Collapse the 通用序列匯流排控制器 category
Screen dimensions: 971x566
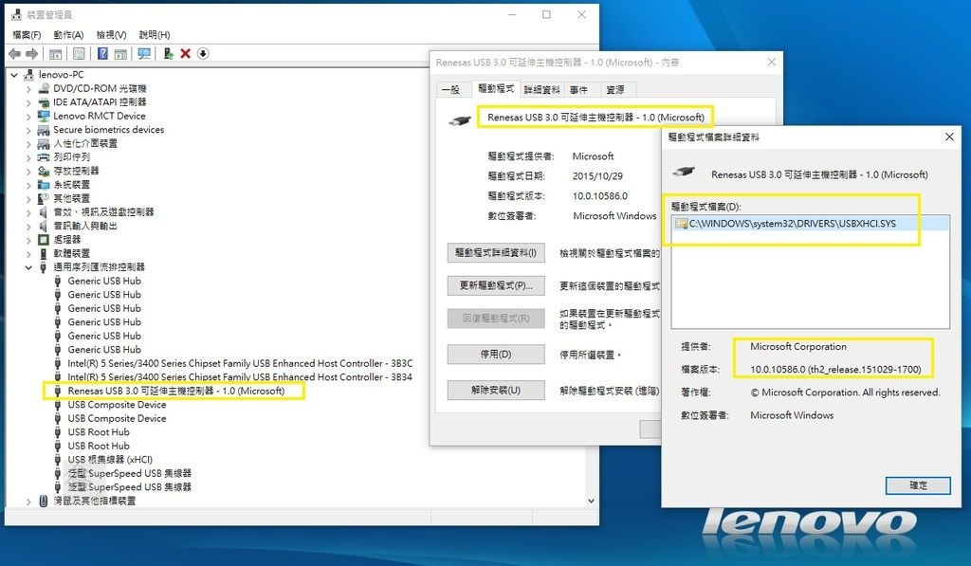[28, 267]
